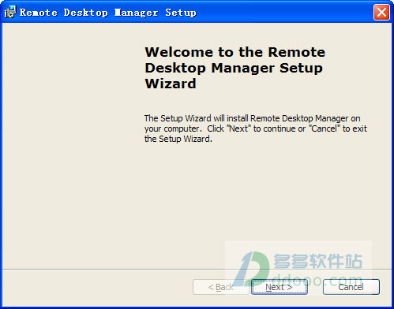Cancel the Remote Desktop Manager setup

click(351, 287)
